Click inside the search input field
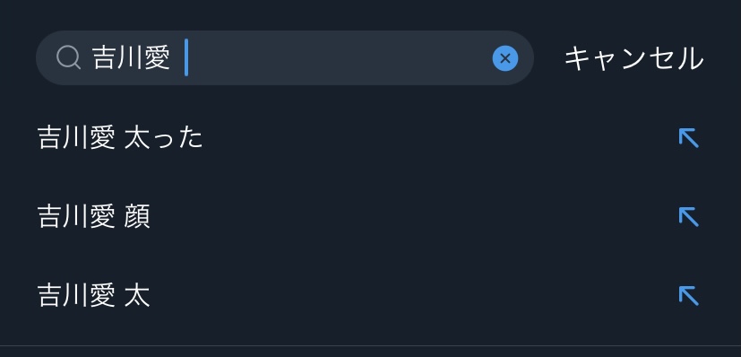741x357 pixels. click(x=285, y=58)
